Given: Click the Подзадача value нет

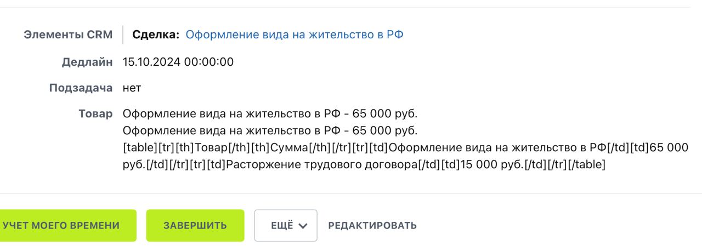Looking at the screenshot, I should (132, 88).
